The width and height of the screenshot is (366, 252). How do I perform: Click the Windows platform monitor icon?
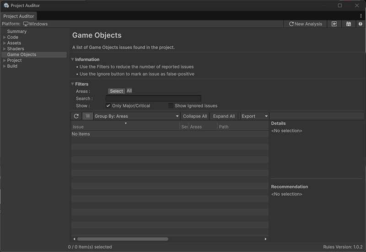pyautogui.click(x=26, y=24)
